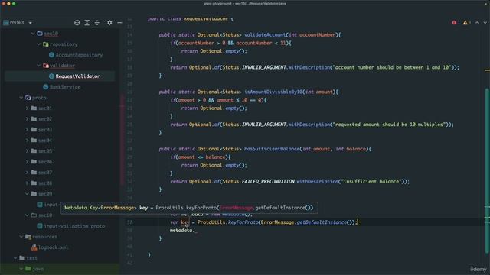The width and height of the screenshot is (490, 275).
Task: Select RequestValidator in the project tree
Action: (x=78, y=76)
